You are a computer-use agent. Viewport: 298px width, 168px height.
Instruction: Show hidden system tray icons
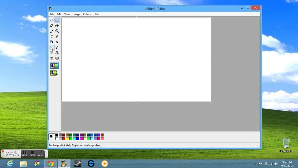(x=255, y=164)
